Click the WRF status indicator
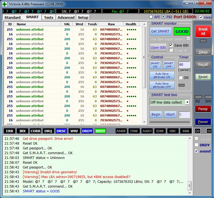Screen dimensions: 216x198 click(x=74, y=131)
